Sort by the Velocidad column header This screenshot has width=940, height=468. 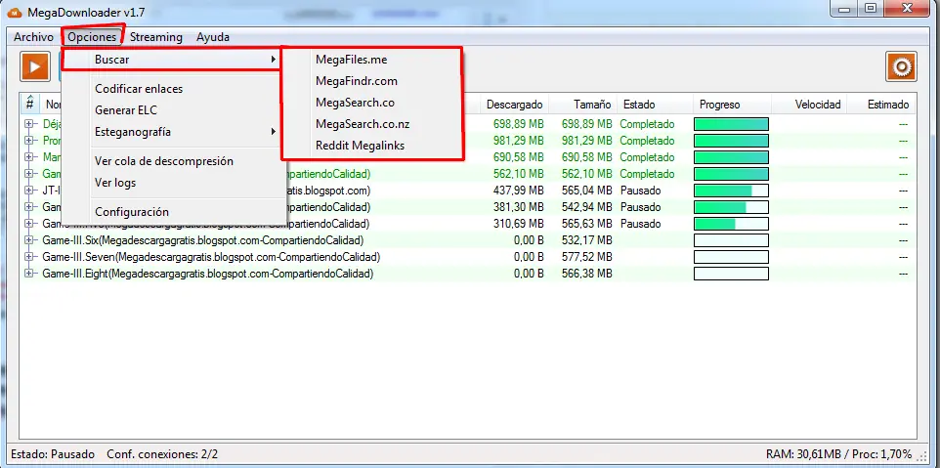[x=809, y=105]
